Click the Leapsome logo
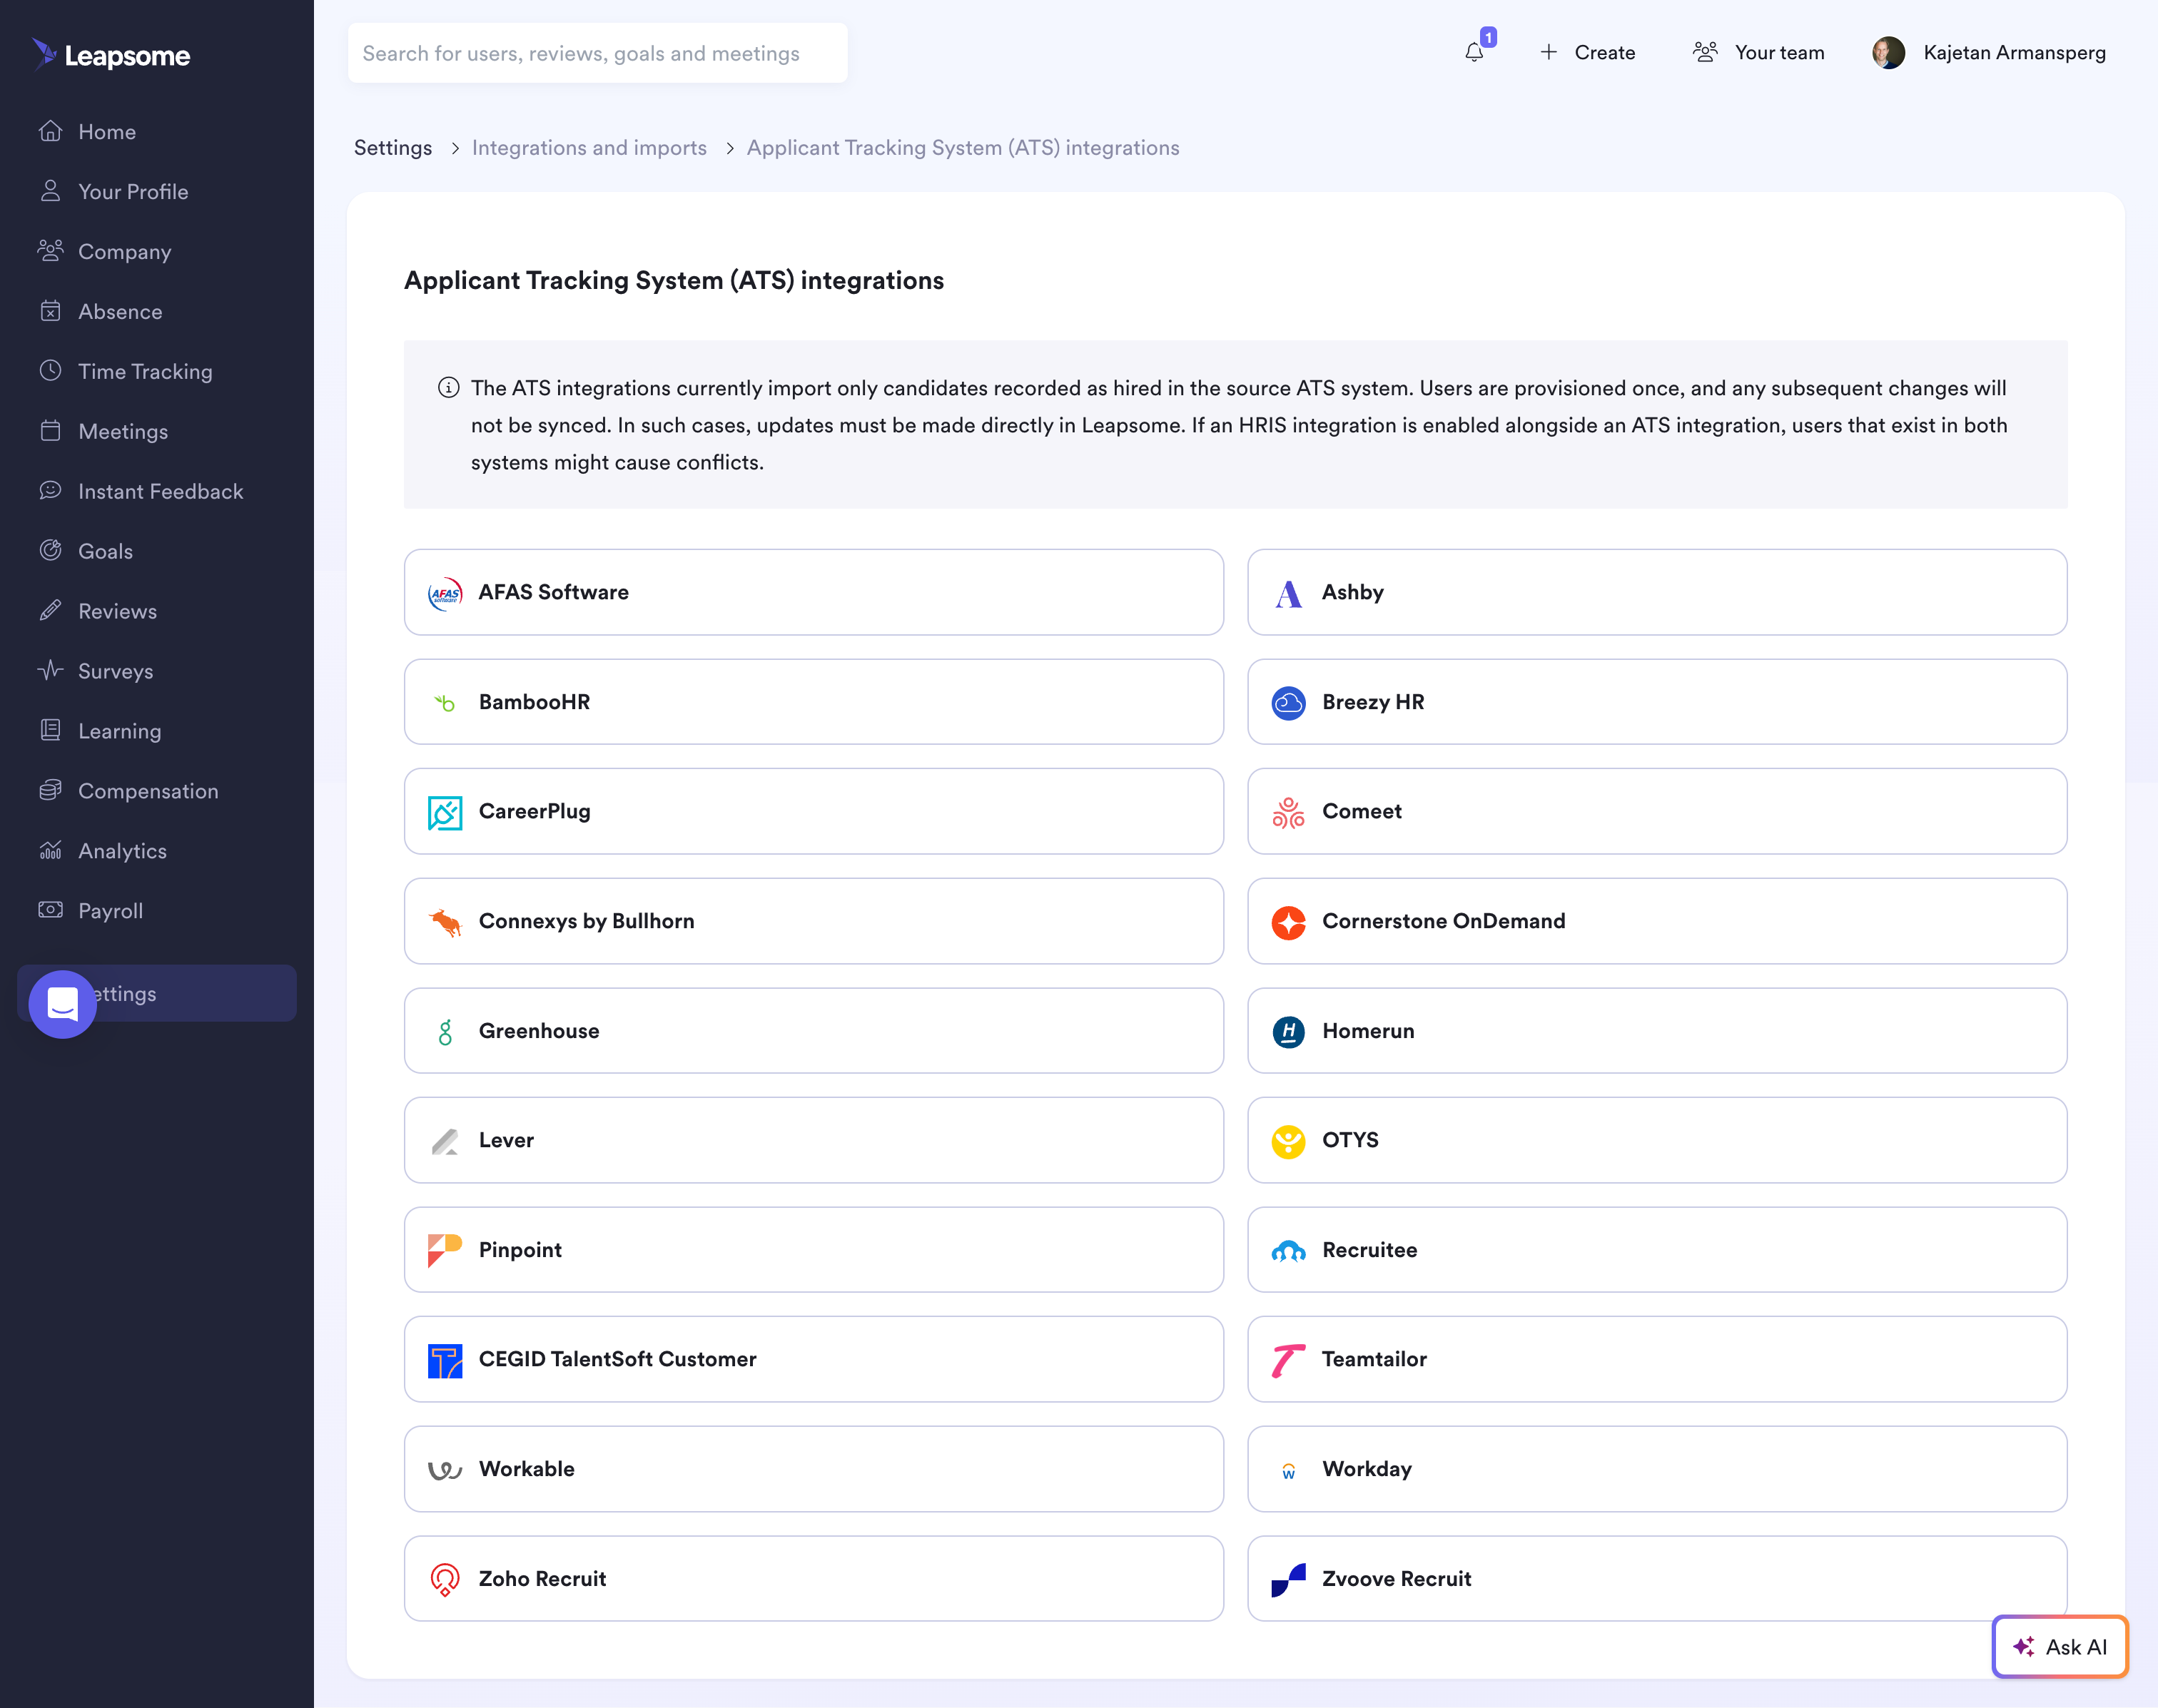Viewport: 2158px width, 1708px height. pyautogui.click(x=111, y=55)
